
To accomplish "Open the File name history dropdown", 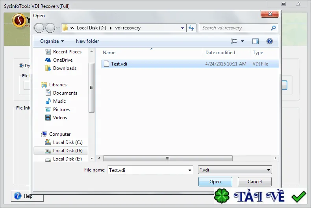I will click(x=190, y=170).
